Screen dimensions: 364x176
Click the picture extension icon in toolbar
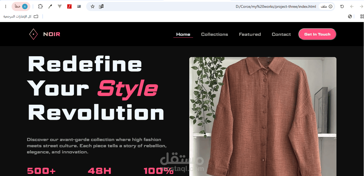pos(79,6)
